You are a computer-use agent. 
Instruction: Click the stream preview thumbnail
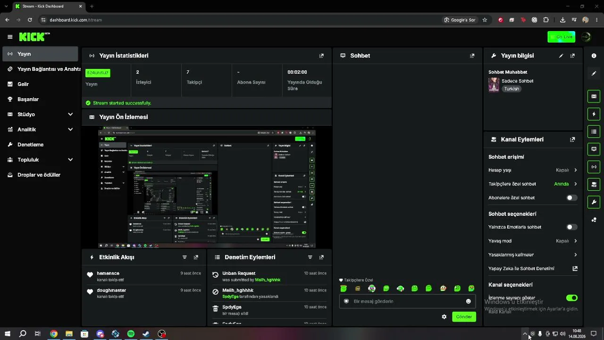[207, 187]
